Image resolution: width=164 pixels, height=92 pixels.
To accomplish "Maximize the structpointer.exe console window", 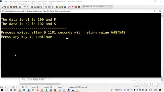I will (155, 11).
